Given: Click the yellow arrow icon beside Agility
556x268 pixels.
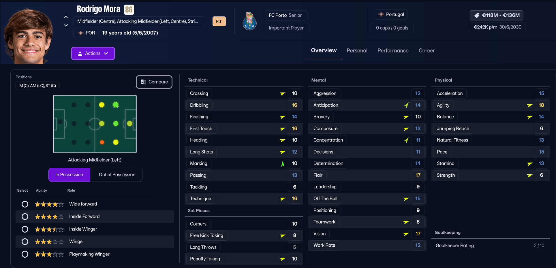Looking at the screenshot, I should [530, 105].
